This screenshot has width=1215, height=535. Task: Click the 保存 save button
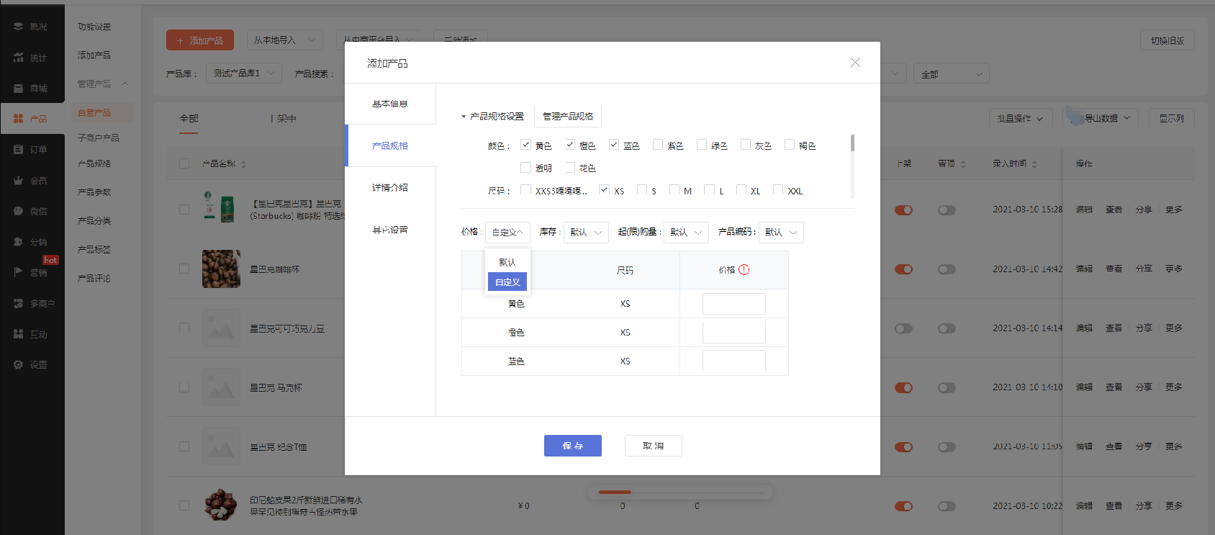click(x=573, y=446)
